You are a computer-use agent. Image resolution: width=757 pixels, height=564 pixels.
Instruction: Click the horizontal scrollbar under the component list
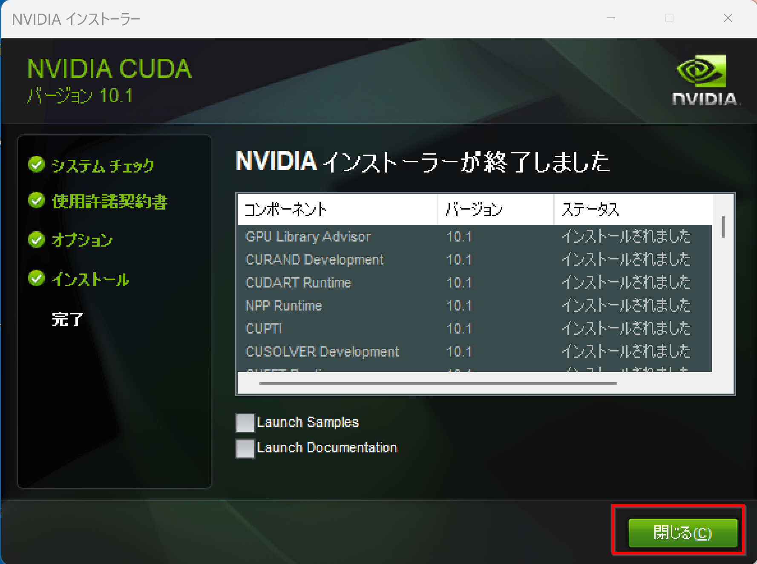pyautogui.click(x=438, y=383)
